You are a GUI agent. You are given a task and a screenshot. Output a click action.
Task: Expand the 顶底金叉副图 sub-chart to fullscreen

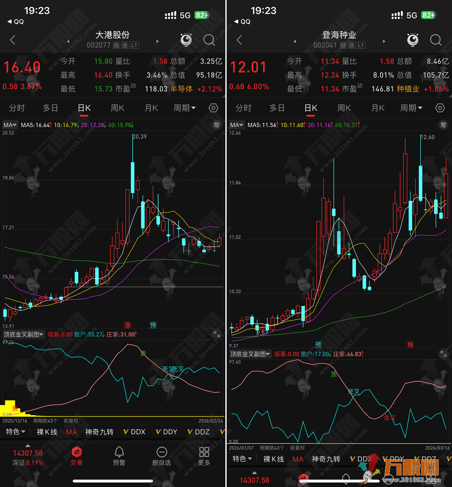tap(217, 335)
